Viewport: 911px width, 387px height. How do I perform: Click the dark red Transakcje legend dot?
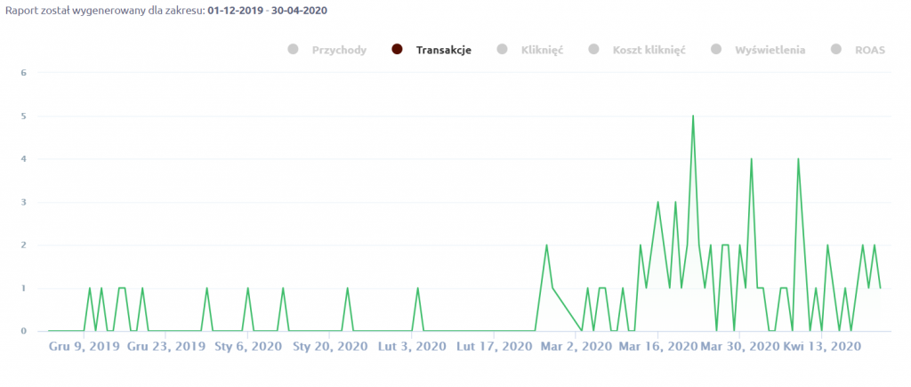tap(397, 50)
